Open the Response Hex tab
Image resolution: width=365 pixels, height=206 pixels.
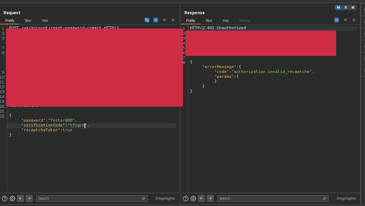coord(226,20)
